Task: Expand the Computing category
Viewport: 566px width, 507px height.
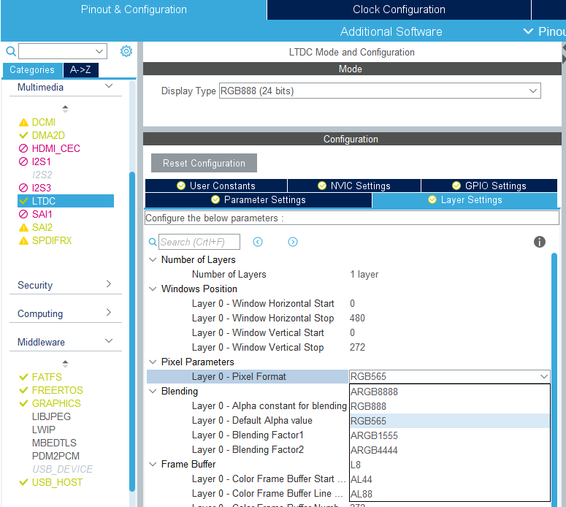Action: (109, 313)
